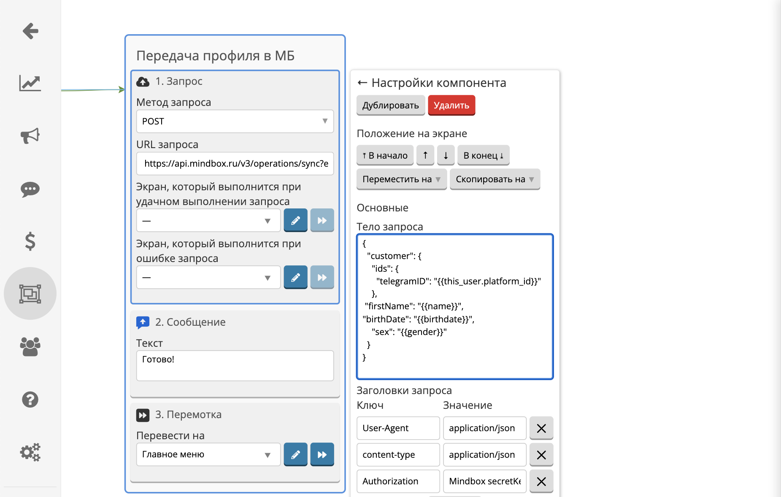Click the back arrow in the sidebar

point(30,31)
